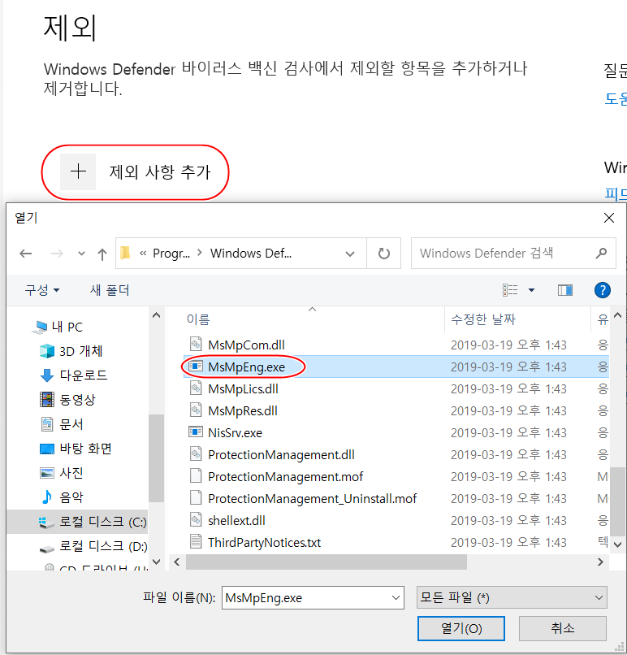Select ProtectionManagement_Uninstall.mof file name
Image resolution: width=627 pixels, height=655 pixels.
point(312,498)
